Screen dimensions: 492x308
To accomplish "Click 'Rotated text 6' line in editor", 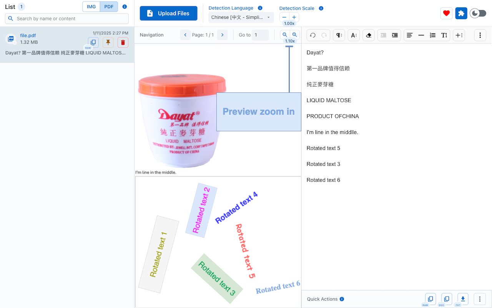I will (x=323, y=180).
